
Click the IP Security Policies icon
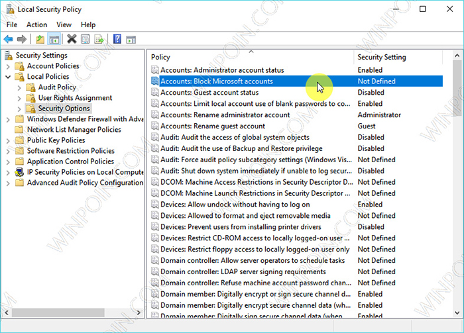point(19,172)
